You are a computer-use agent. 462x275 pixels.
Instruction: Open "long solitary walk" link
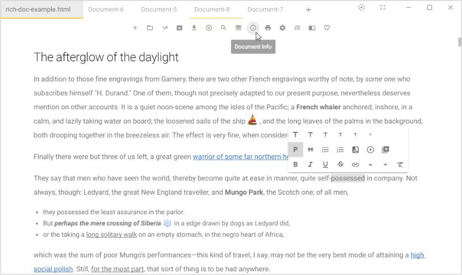point(111,235)
